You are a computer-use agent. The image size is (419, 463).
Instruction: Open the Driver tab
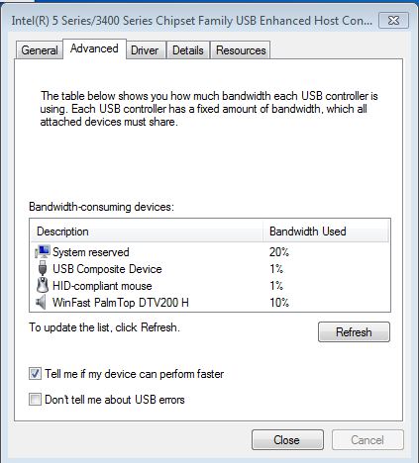[x=145, y=50]
